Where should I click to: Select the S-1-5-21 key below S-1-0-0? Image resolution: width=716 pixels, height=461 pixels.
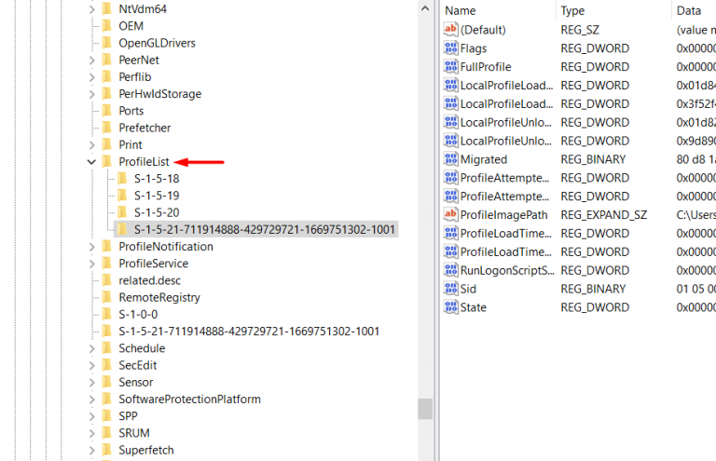249,331
